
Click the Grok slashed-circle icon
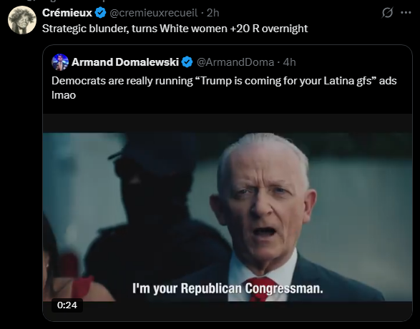[x=387, y=12]
